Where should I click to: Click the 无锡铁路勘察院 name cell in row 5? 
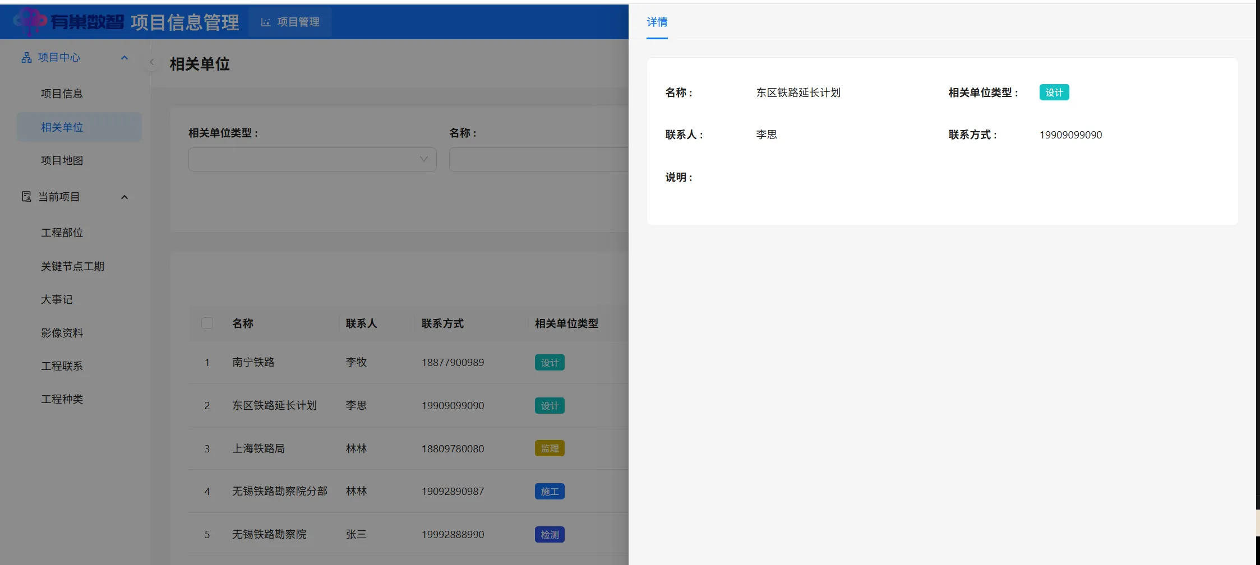[x=269, y=535]
